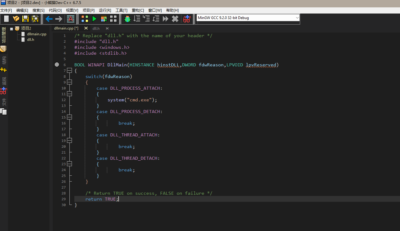
Task: Rebuild all with gray squares icon
Action: pos(113,19)
